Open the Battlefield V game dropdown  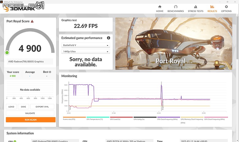86,45
